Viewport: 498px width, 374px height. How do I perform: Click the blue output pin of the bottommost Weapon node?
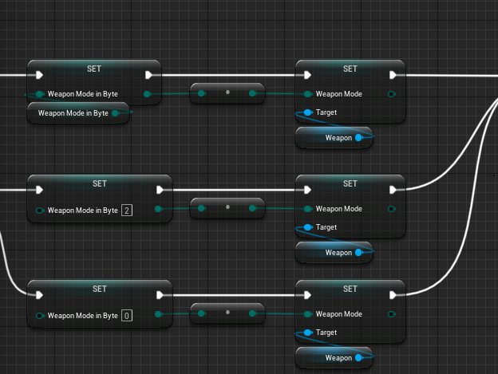(x=358, y=358)
